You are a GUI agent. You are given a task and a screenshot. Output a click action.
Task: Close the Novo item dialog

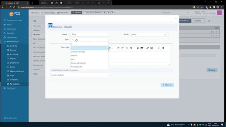click(176, 18)
